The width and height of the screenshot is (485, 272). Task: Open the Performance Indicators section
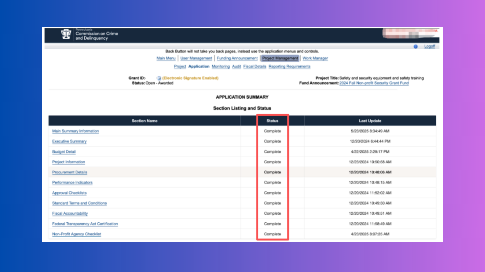tap(72, 183)
